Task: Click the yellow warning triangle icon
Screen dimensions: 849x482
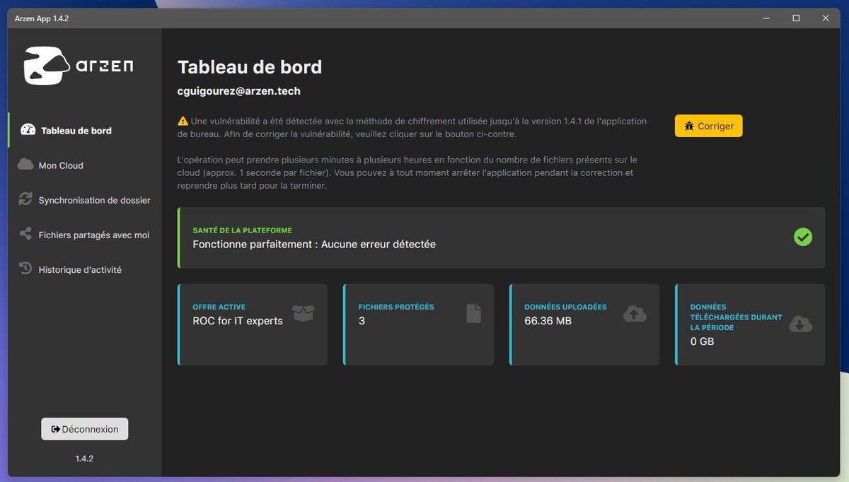Action: (183, 121)
